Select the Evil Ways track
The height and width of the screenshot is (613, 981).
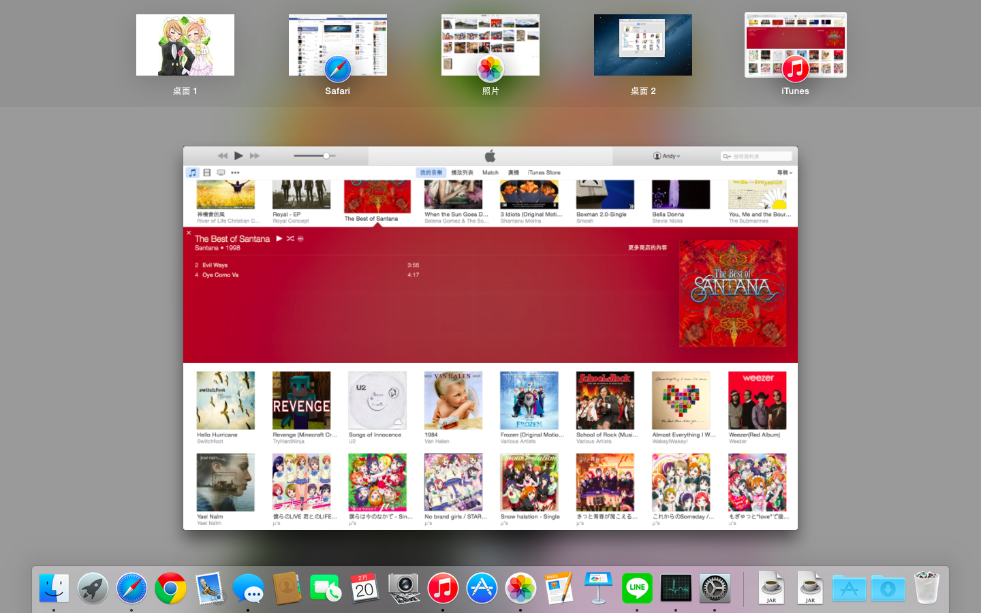click(215, 265)
